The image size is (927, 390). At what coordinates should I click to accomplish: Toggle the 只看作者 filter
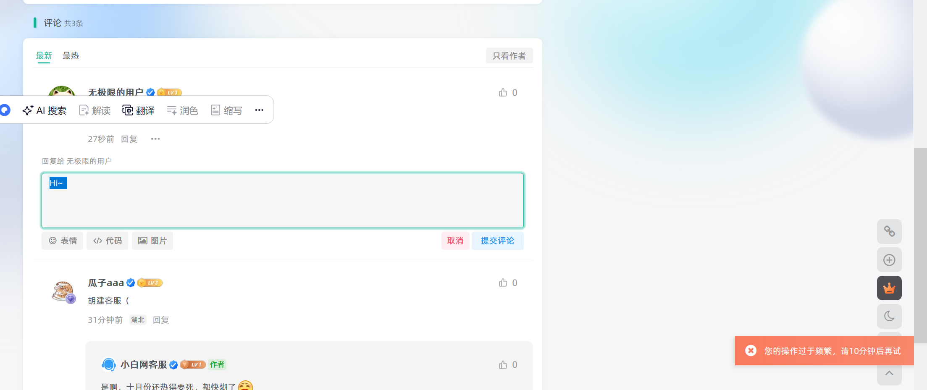(x=509, y=56)
